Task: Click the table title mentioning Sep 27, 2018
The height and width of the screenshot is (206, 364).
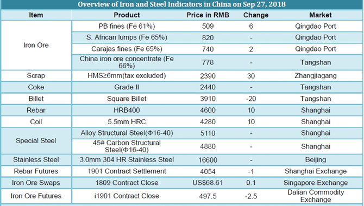Action: click(182, 4)
